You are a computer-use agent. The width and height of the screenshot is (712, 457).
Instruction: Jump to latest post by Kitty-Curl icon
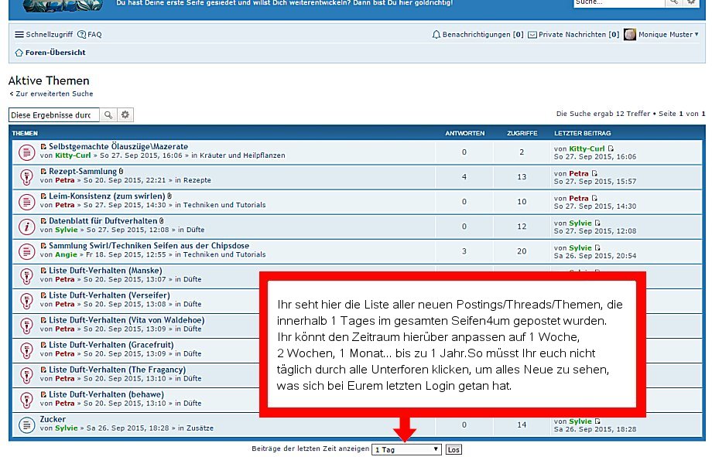(611, 148)
